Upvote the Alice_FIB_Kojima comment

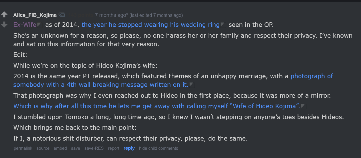(4, 15)
